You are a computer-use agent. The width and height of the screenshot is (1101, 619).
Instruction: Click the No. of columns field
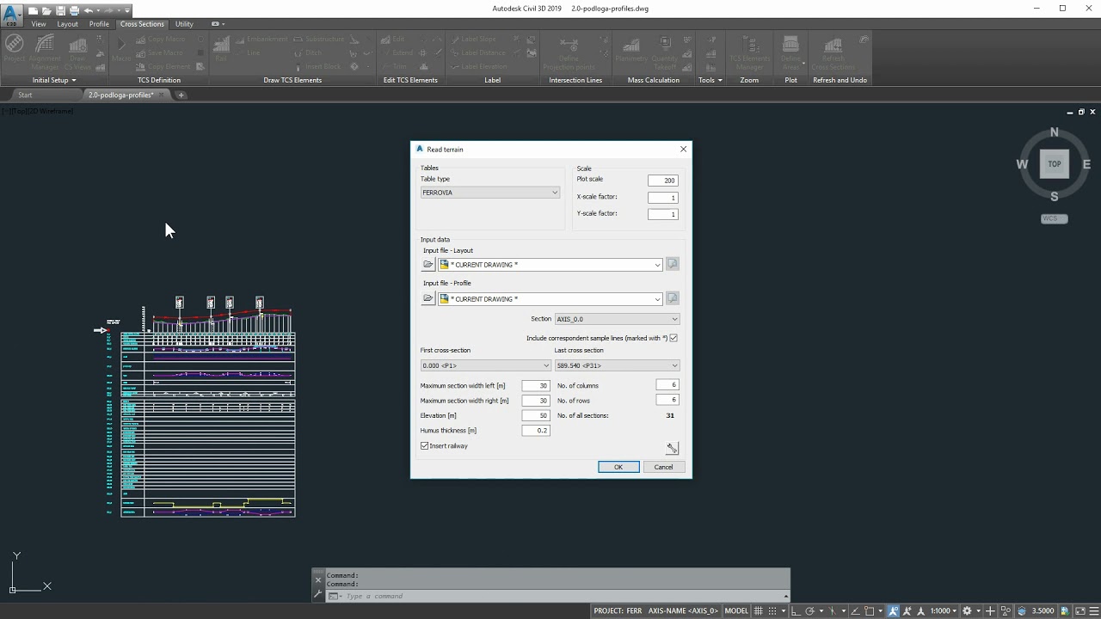[667, 385]
